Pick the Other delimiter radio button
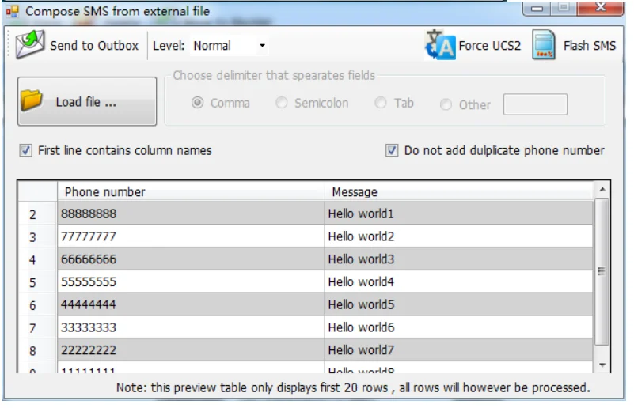Screen dimensions: 634x408 (446, 104)
